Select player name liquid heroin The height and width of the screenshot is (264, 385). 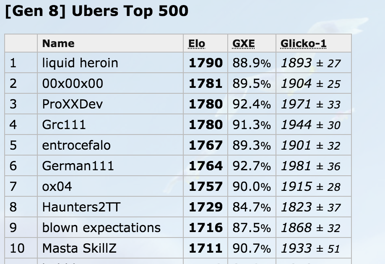tap(80, 63)
